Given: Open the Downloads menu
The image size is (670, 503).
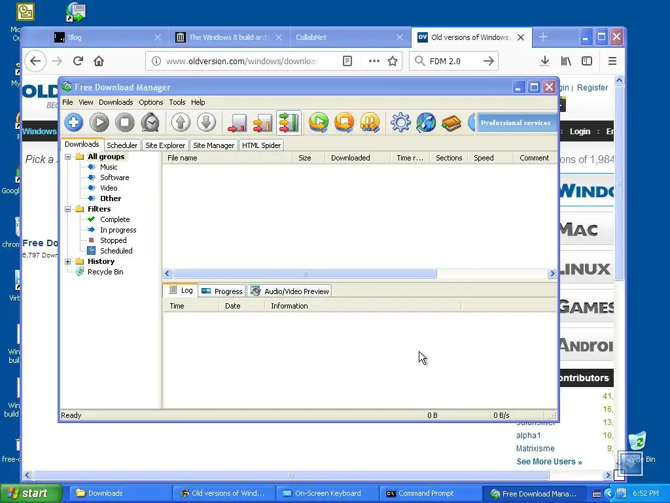Looking at the screenshot, I should pyautogui.click(x=116, y=102).
